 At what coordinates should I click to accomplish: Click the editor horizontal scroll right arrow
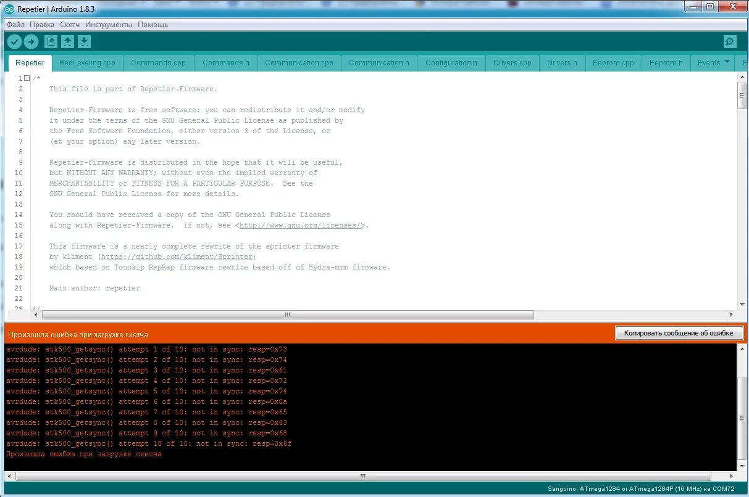point(730,314)
